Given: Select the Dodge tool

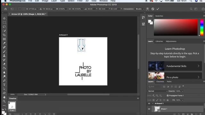Looking at the screenshot, I should click(x=4, y=76).
